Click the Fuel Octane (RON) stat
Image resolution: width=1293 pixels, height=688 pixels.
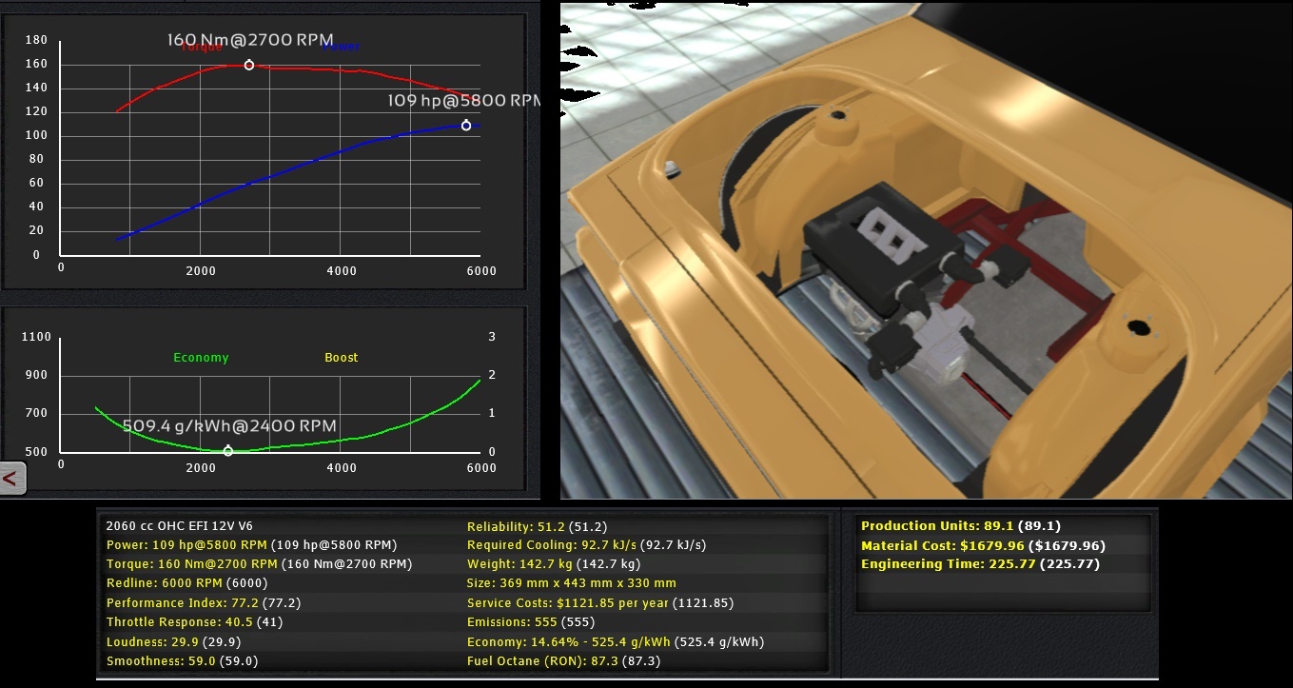(561, 661)
